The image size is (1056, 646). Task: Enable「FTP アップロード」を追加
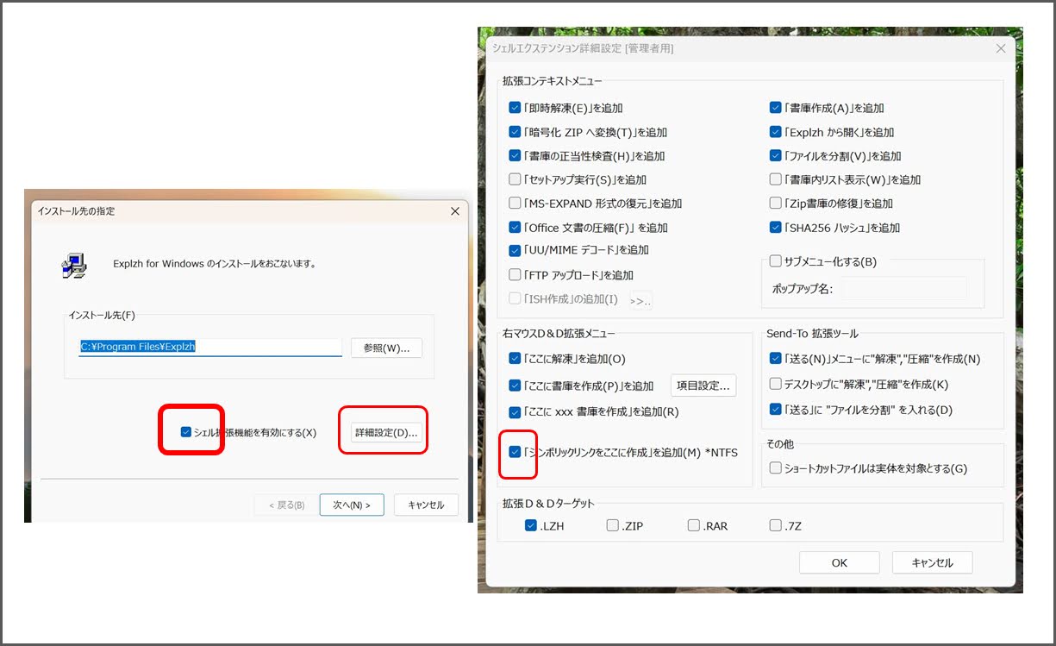[x=516, y=275]
